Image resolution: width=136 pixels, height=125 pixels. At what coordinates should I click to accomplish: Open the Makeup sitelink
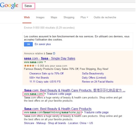click(x=41, y=123)
